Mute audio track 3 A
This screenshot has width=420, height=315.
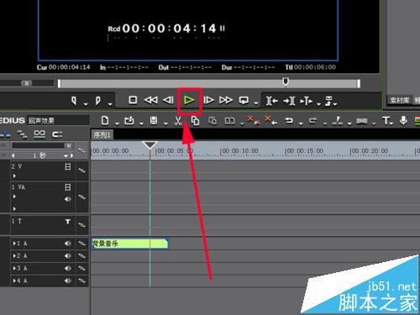(68, 268)
